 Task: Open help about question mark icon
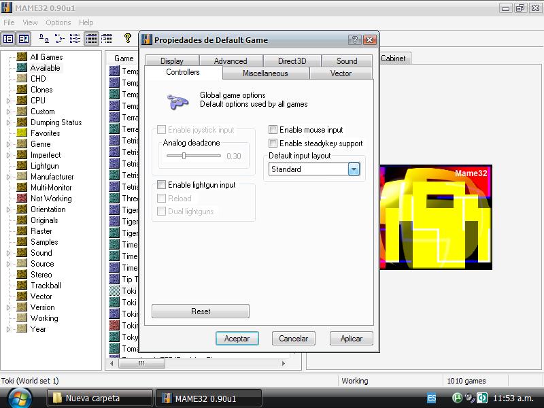click(x=127, y=38)
